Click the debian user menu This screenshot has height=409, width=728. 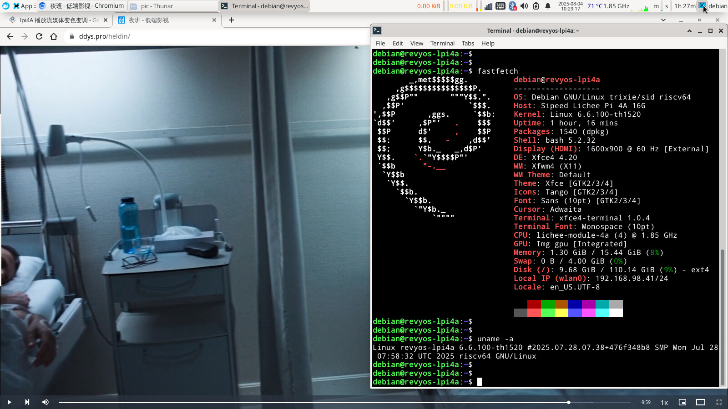pyautogui.click(x=718, y=6)
